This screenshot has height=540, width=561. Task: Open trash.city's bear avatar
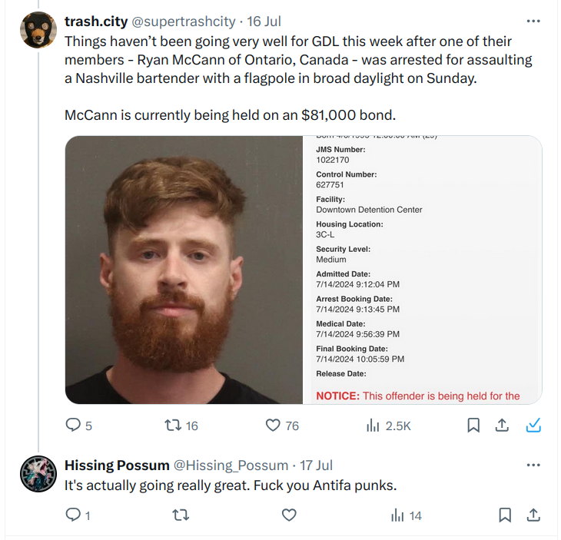tap(38, 30)
